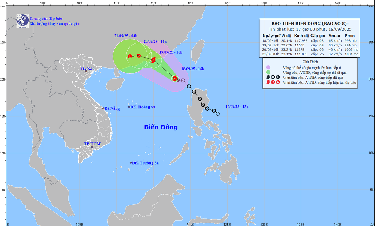Select the red forecast storm symbol at 19/09/25 - 16h
The height and width of the screenshot is (226, 375).
point(153,60)
